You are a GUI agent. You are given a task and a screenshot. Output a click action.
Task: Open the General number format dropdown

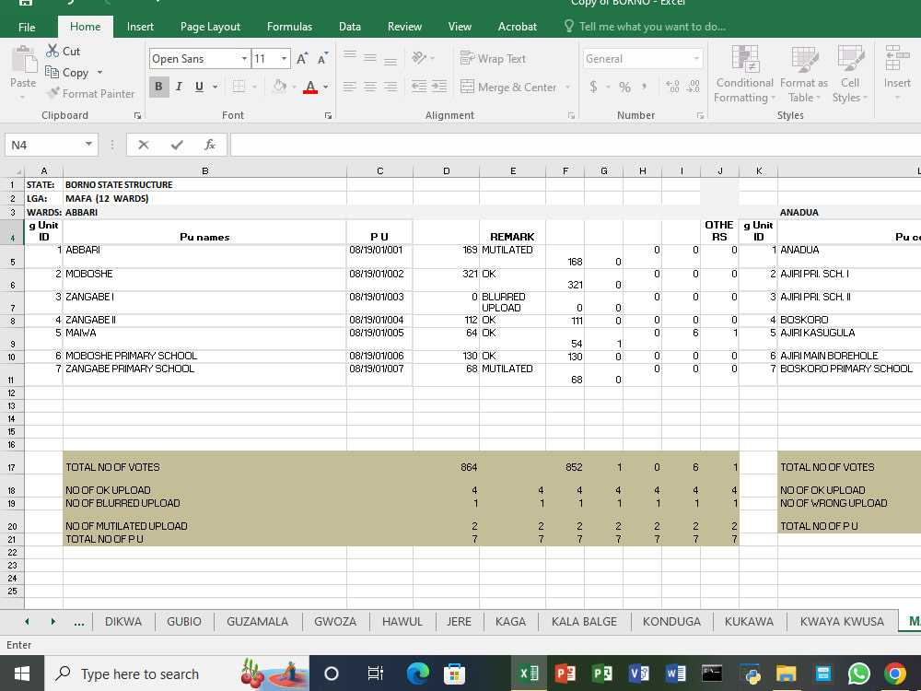(x=696, y=59)
